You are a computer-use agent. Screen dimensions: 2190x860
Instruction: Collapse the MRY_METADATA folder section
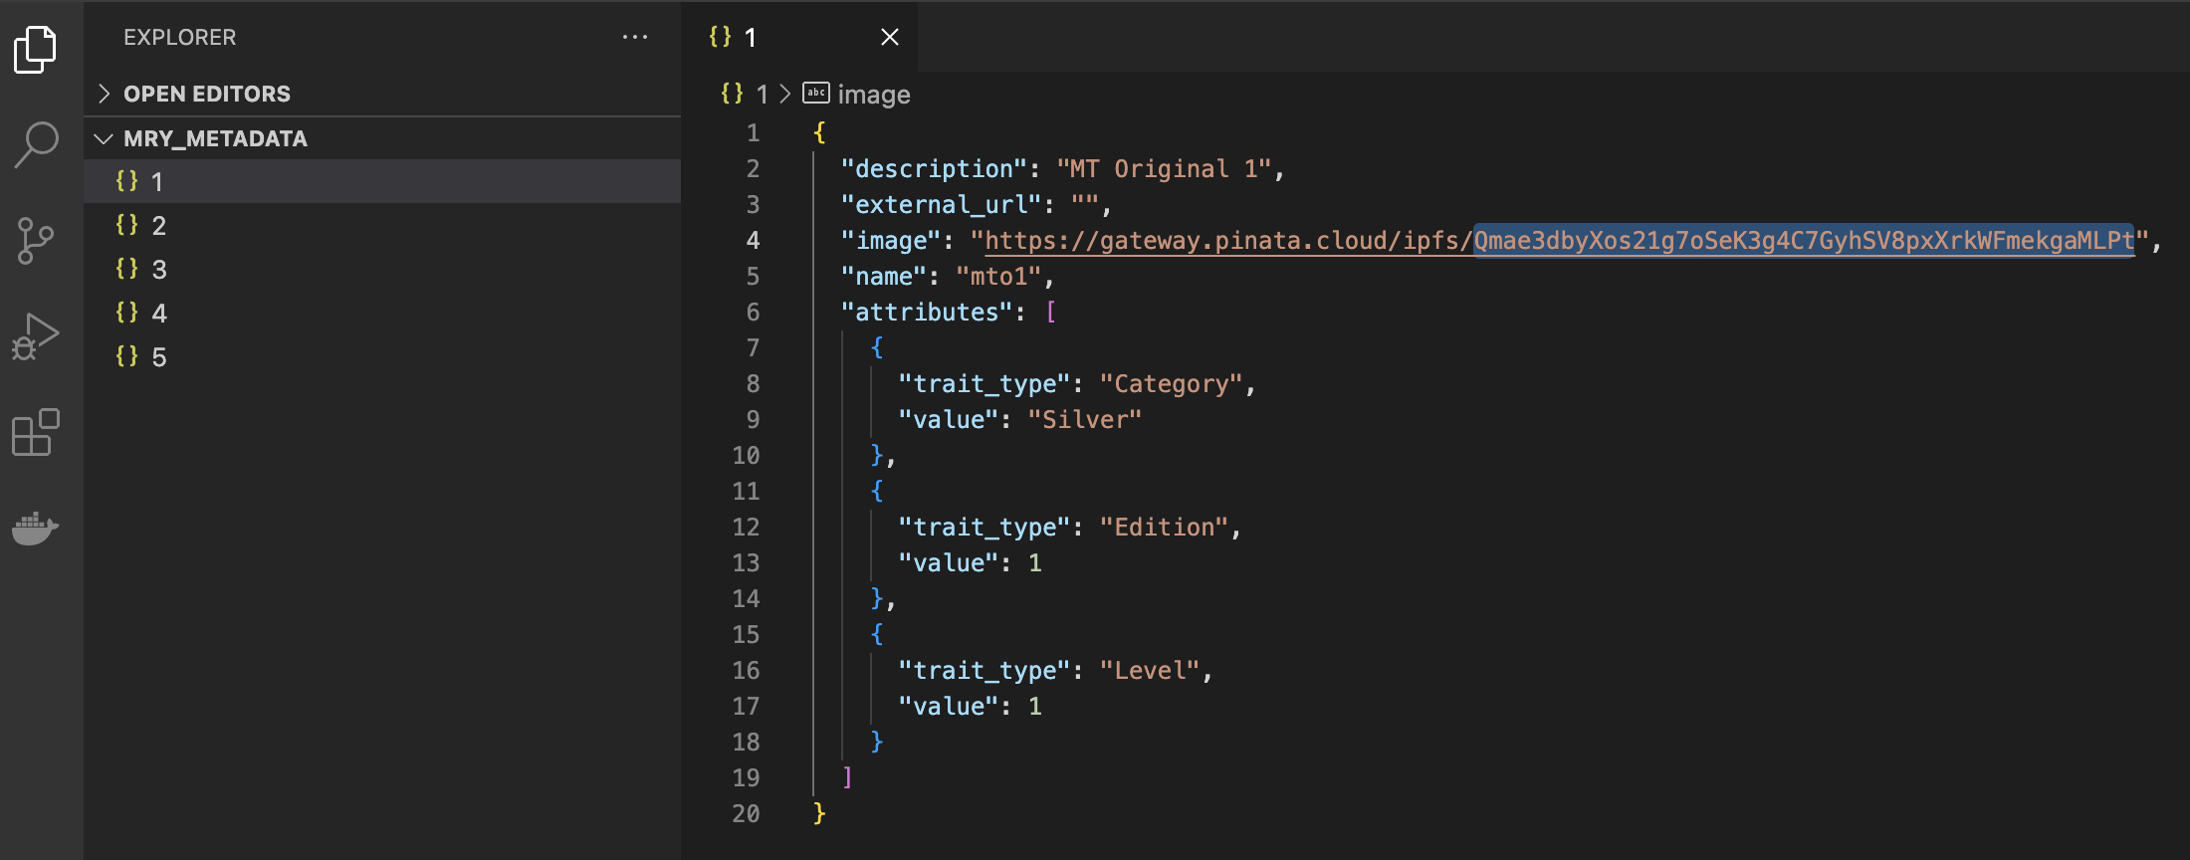coord(382,138)
